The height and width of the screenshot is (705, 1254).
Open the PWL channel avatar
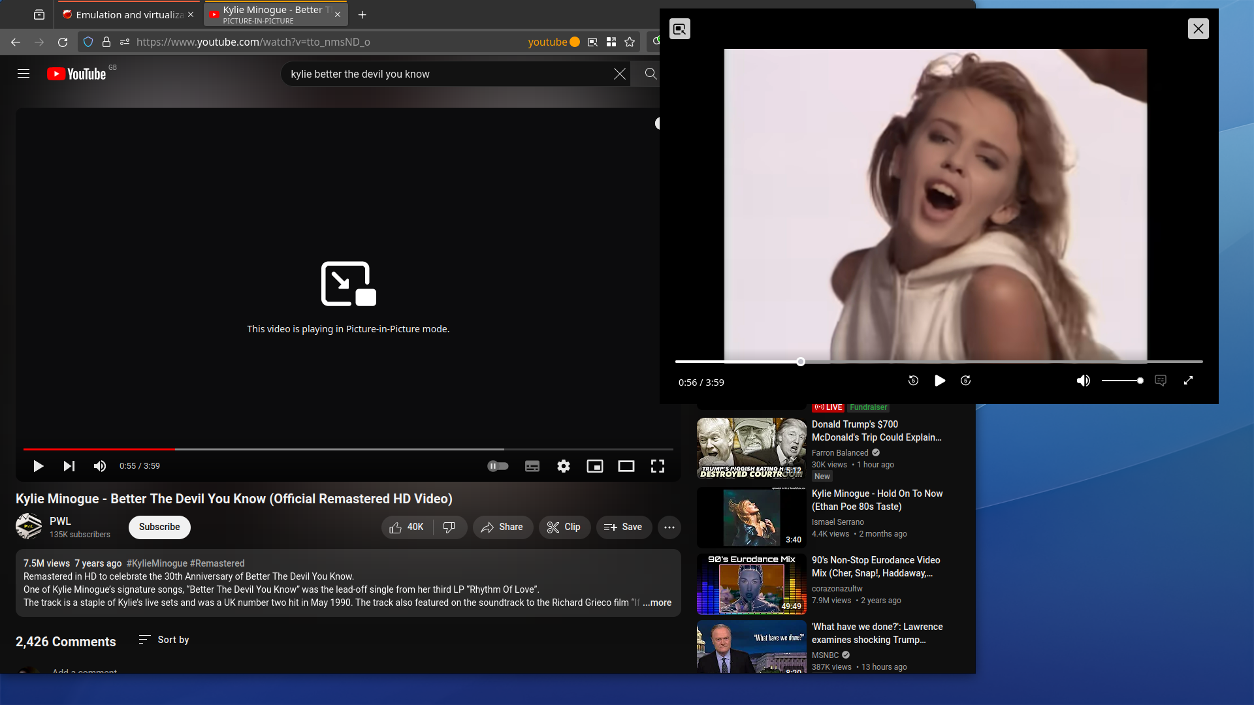[29, 526]
